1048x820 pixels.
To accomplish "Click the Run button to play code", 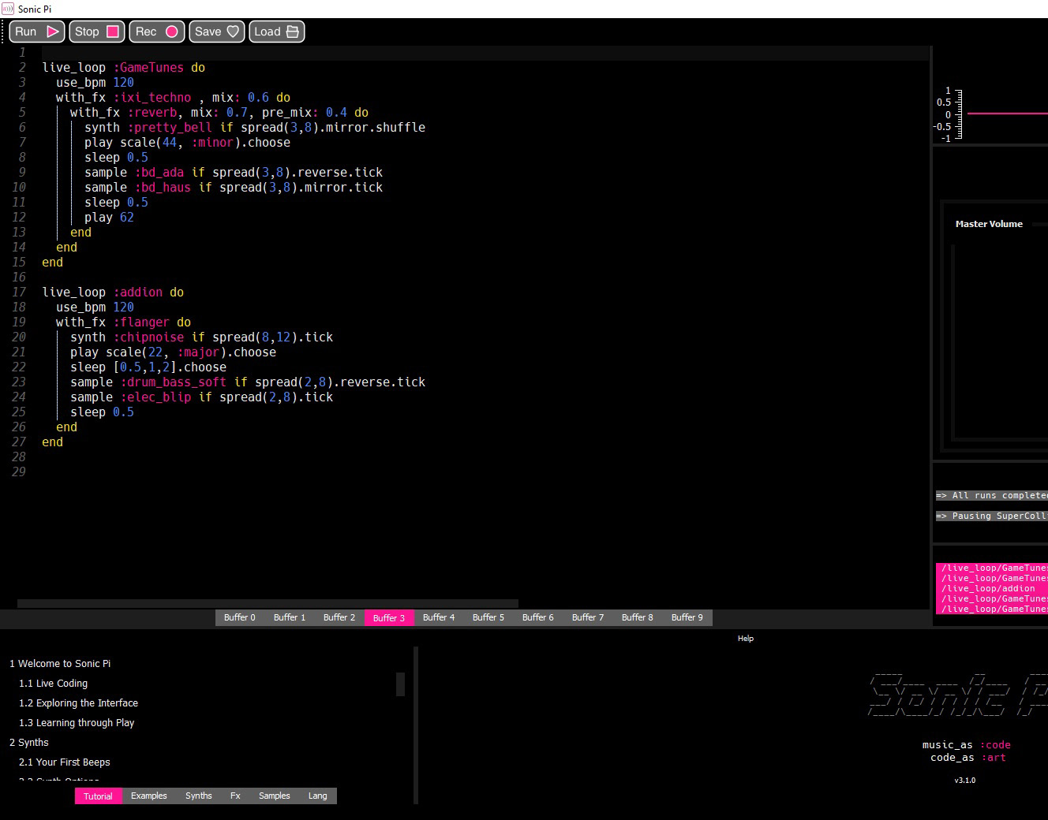I will (37, 32).
